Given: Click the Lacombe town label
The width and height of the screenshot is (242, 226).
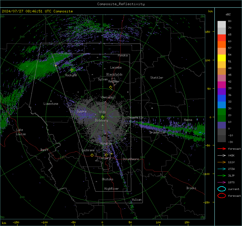Looking at the screenshot, I should pos(116,67).
